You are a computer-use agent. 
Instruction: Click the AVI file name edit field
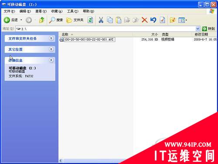click(89, 39)
